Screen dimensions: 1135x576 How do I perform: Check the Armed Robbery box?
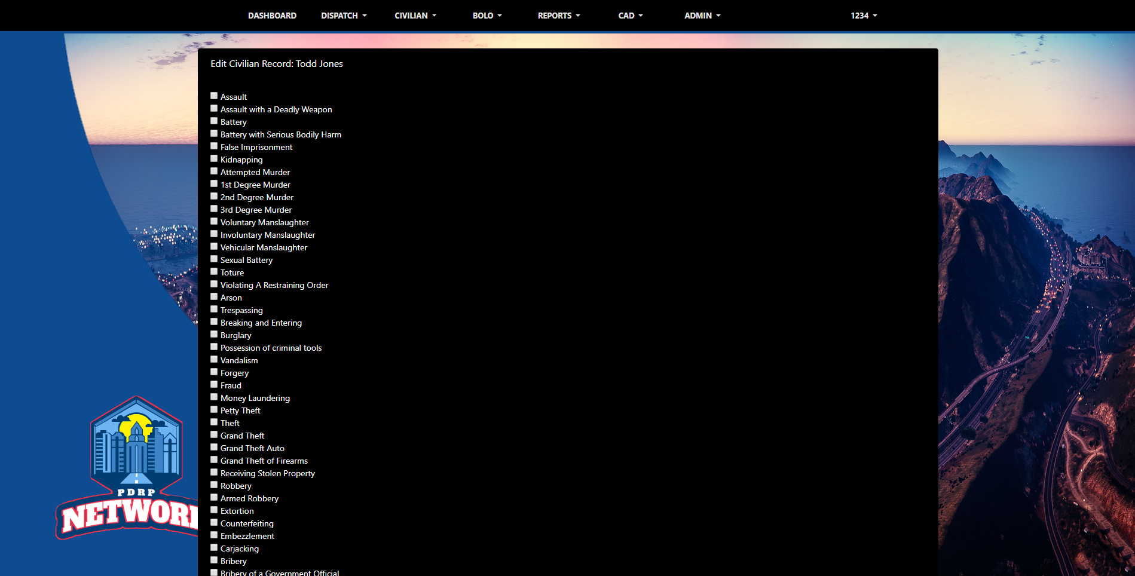[x=214, y=497]
